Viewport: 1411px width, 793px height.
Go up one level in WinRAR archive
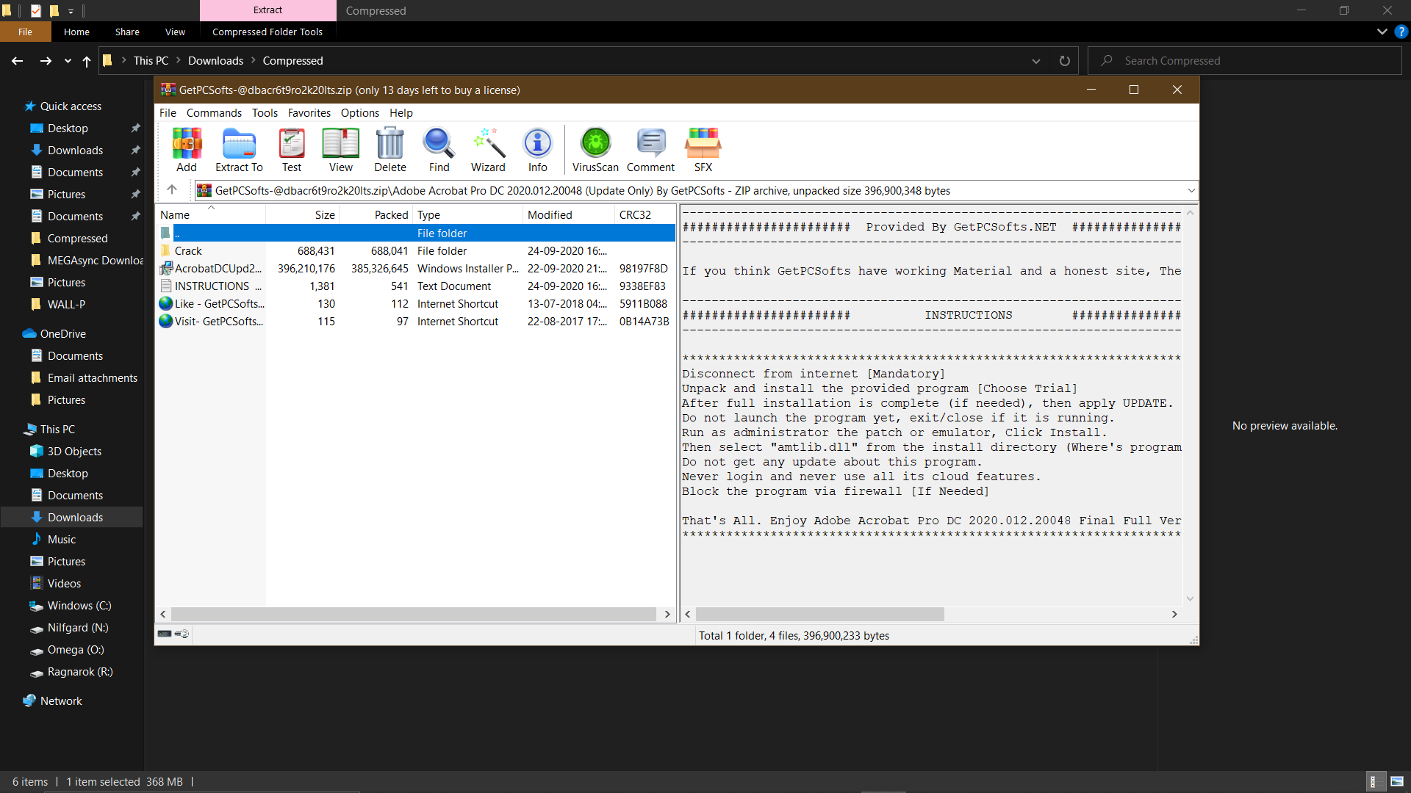click(172, 190)
